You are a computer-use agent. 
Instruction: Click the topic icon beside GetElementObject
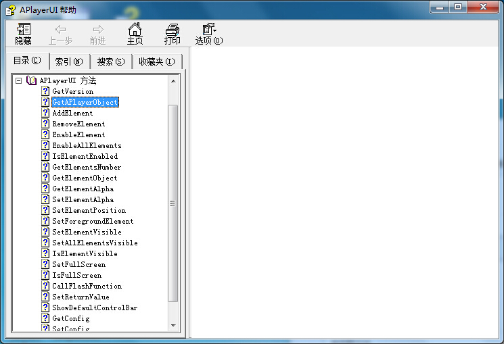pos(45,178)
